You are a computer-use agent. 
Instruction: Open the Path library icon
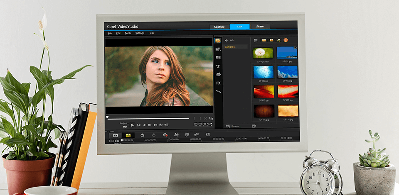tap(218, 92)
